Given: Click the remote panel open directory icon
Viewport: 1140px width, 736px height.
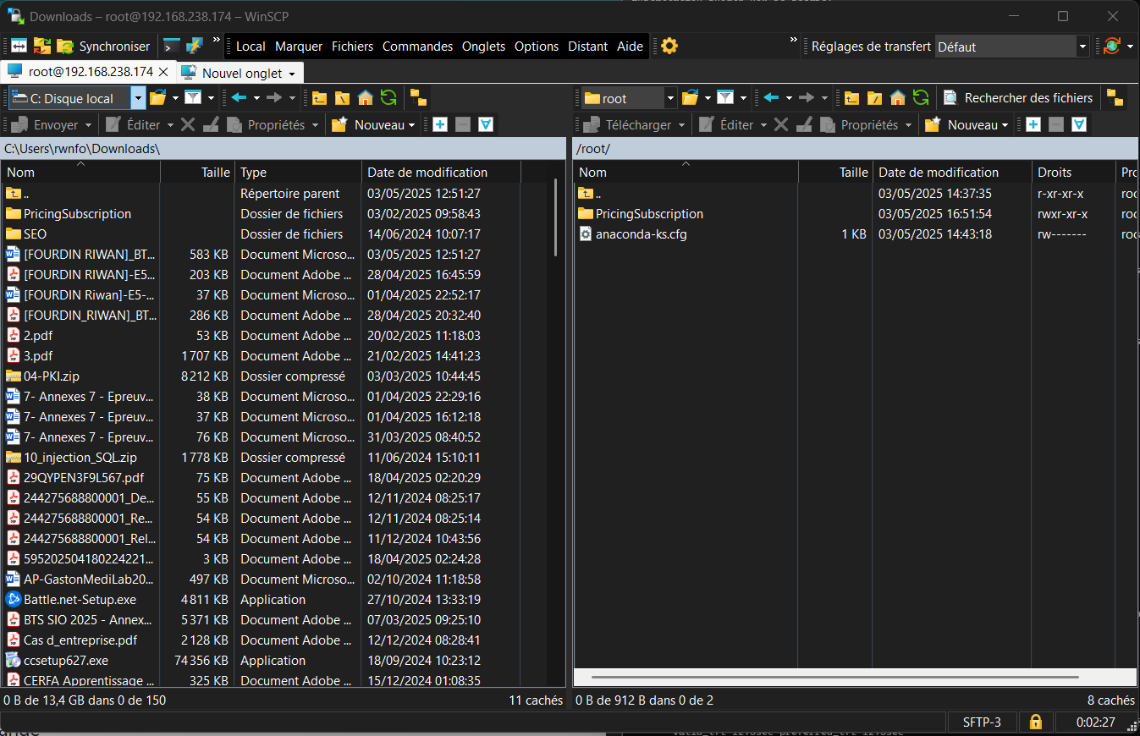Looking at the screenshot, I should click(x=690, y=98).
